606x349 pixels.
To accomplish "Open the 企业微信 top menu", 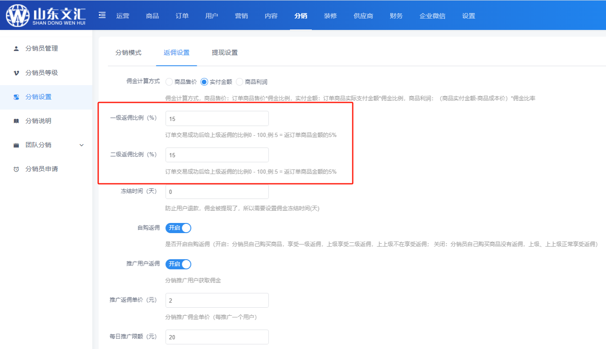I will coord(432,16).
